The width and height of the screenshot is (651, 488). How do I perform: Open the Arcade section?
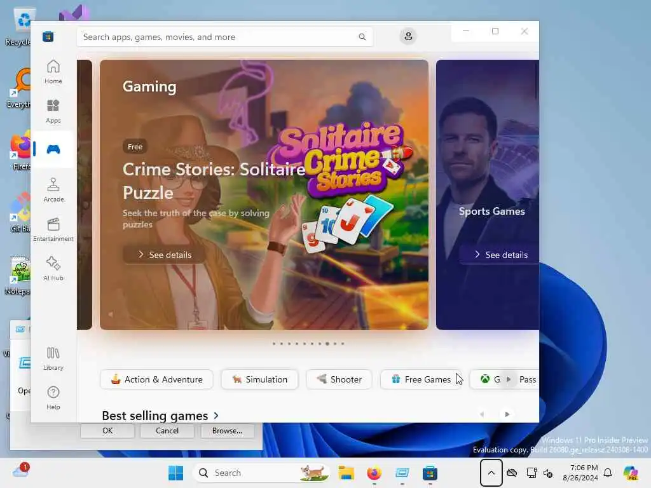click(x=53, y=190)
